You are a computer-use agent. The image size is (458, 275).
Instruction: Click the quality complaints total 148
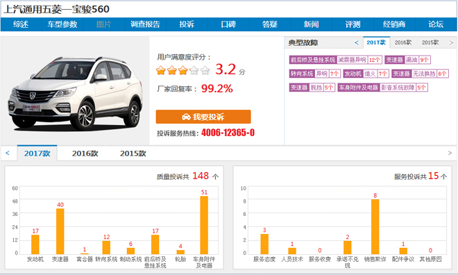(201, 176)
